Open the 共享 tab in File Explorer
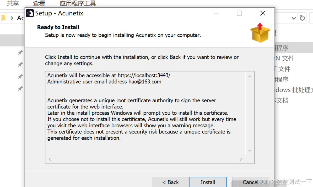The width and height of the screenshot is (313, 187). click(13, 3)
